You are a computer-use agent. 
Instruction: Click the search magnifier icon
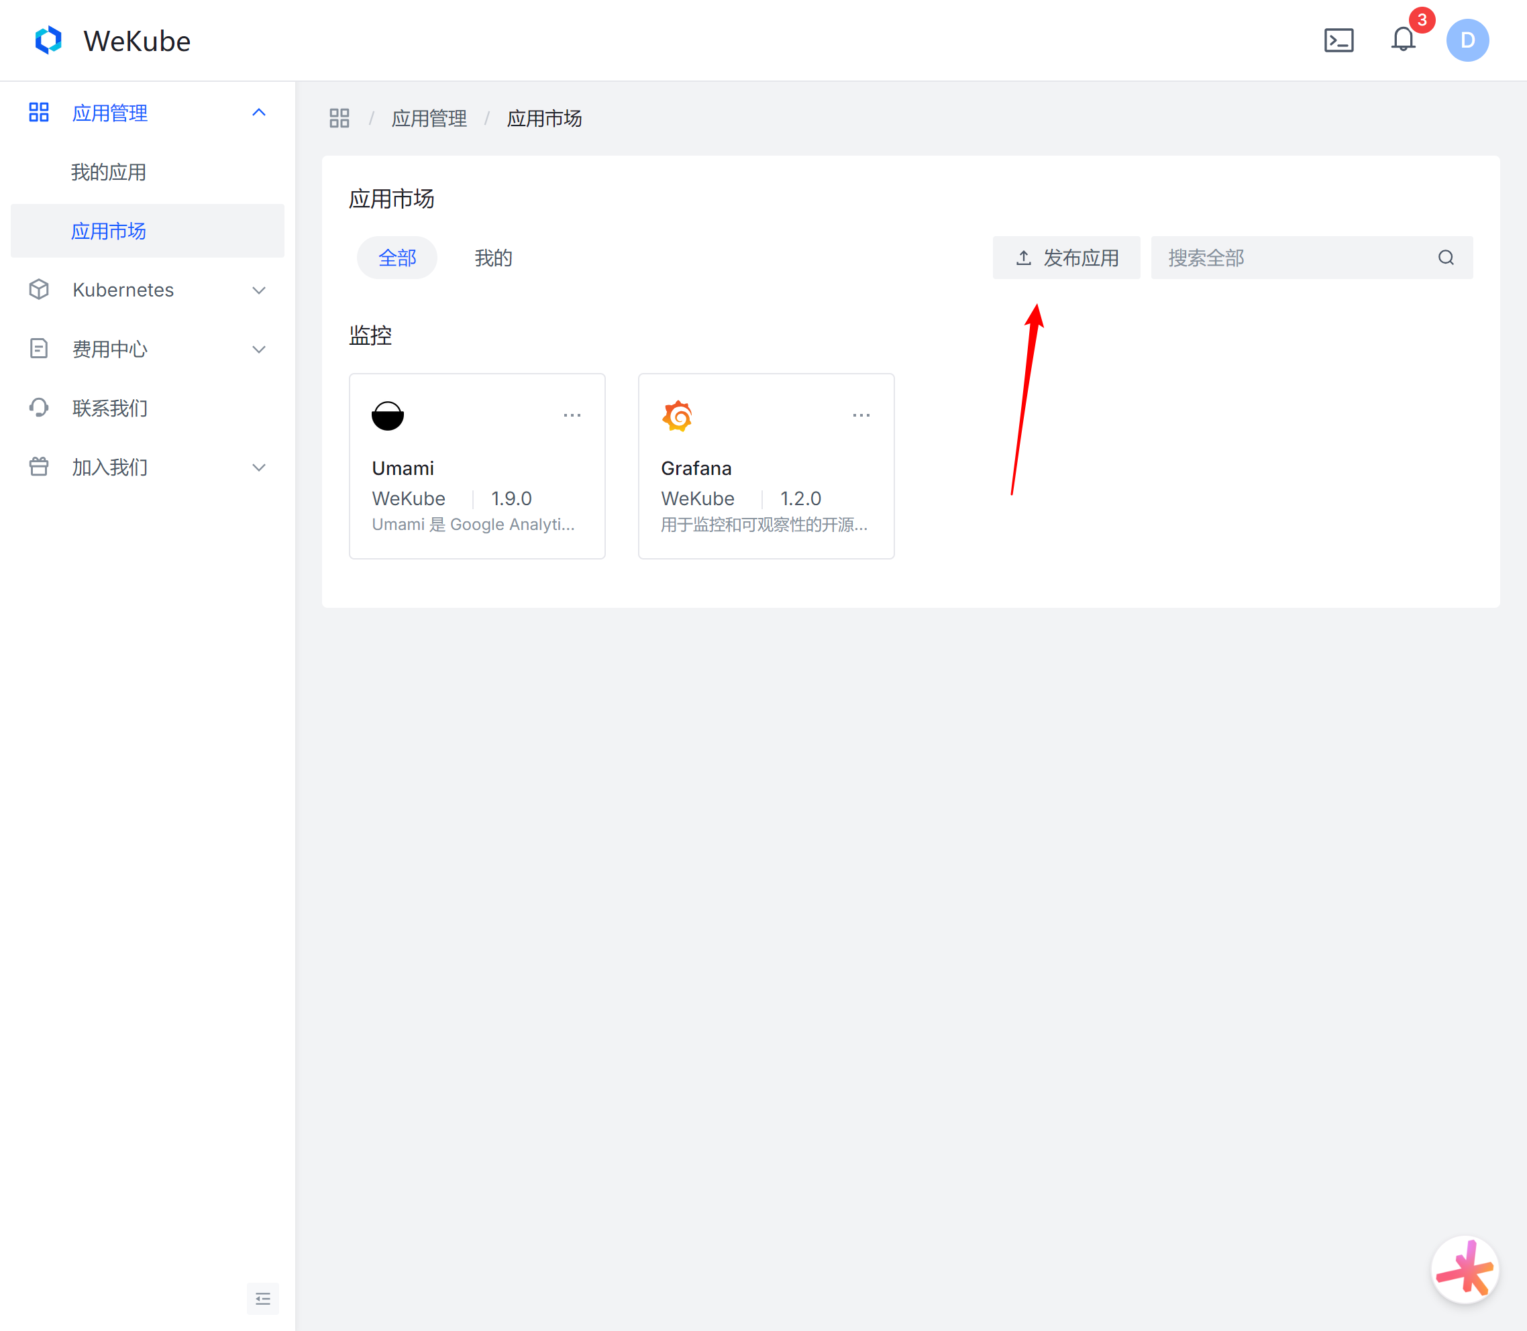click(x=1445, y=258)
